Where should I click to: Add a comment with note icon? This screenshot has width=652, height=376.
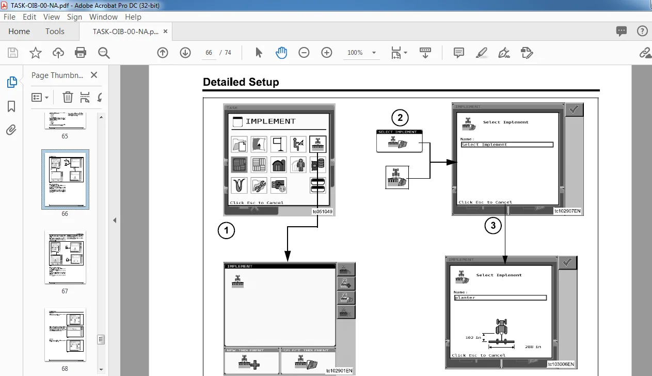(458, 53)
